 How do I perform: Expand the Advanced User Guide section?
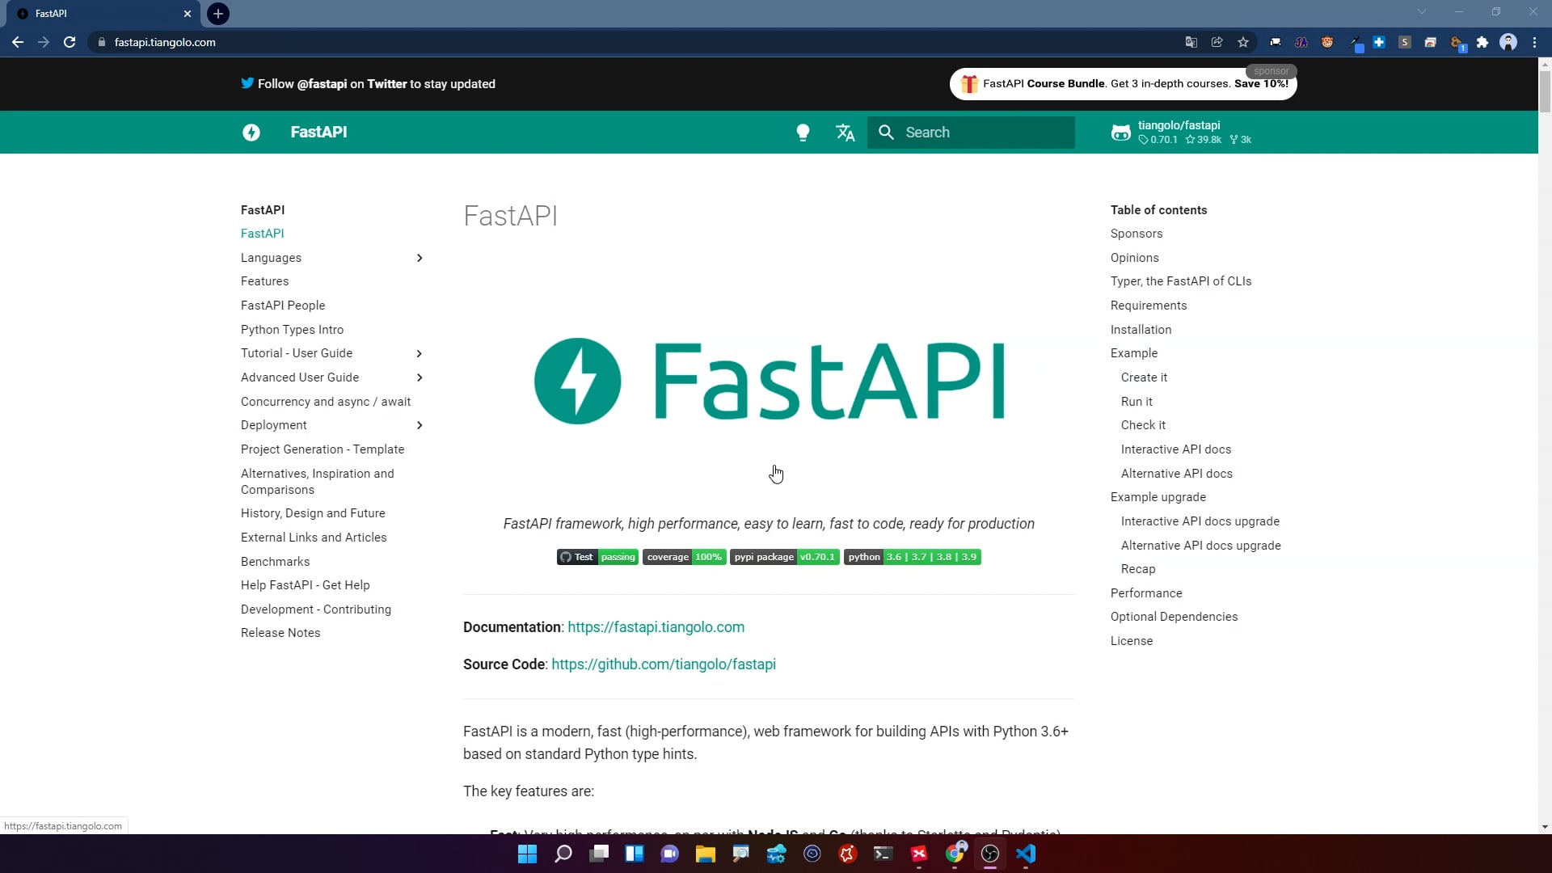(420, 377)
